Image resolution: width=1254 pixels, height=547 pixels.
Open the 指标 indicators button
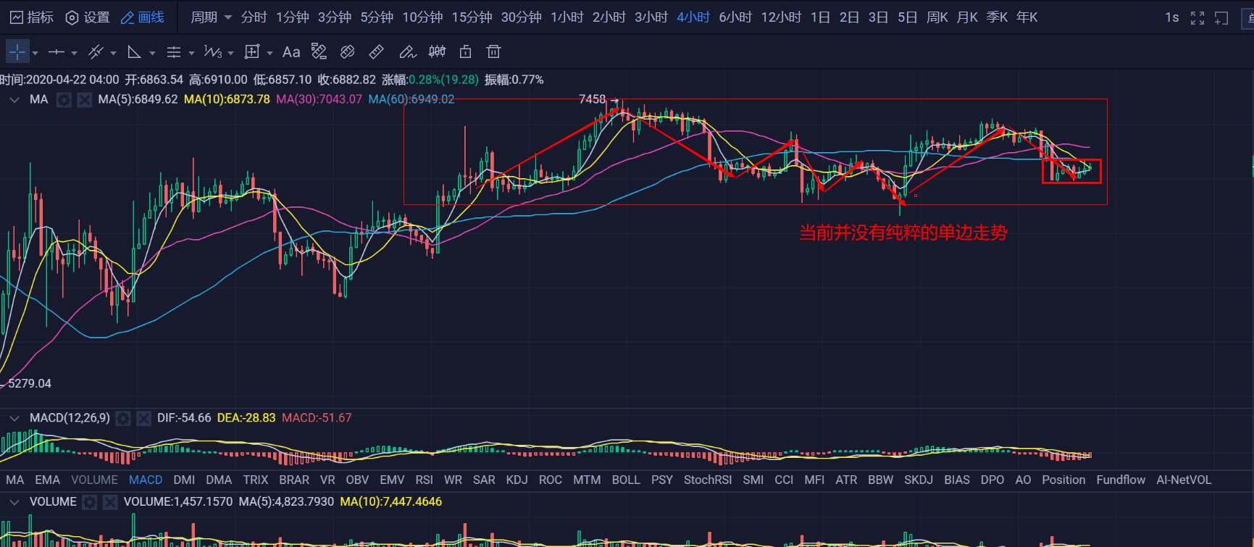[32, 17]
